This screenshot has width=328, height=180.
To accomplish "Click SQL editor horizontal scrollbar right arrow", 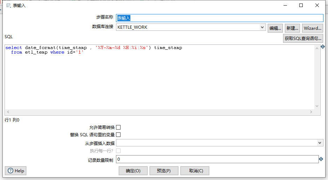I will tap(311, 112).
